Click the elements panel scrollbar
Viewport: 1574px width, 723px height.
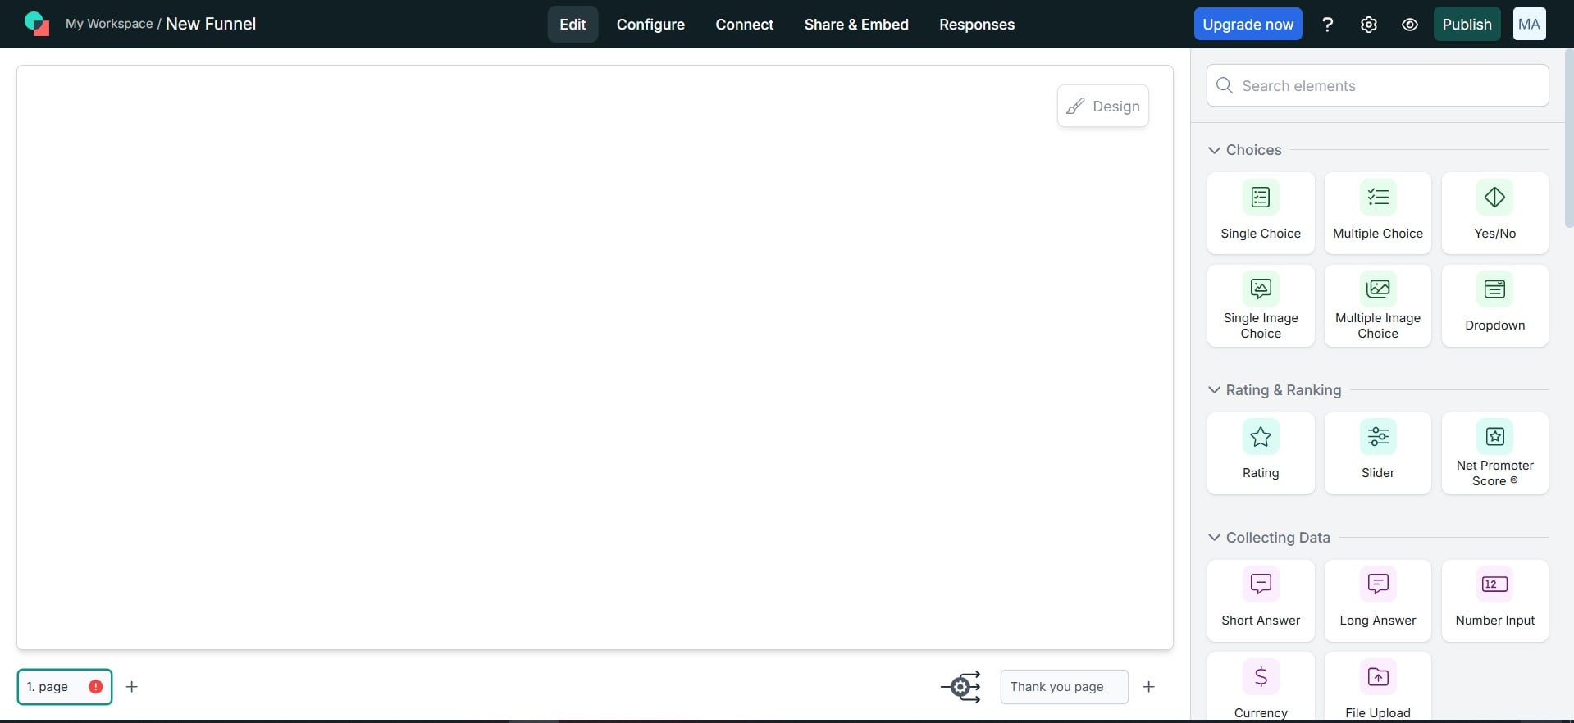click(1569, 138)
